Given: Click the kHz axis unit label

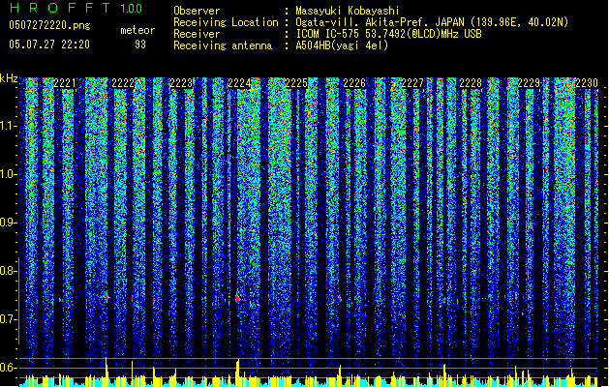Looking at the screenshot, I should [x=9, y=78].
